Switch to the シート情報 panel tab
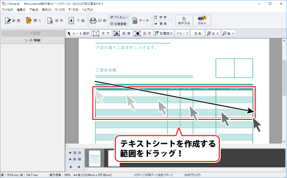Image resolution: width=287 pixels, height=178 pixels. (33, 40)
